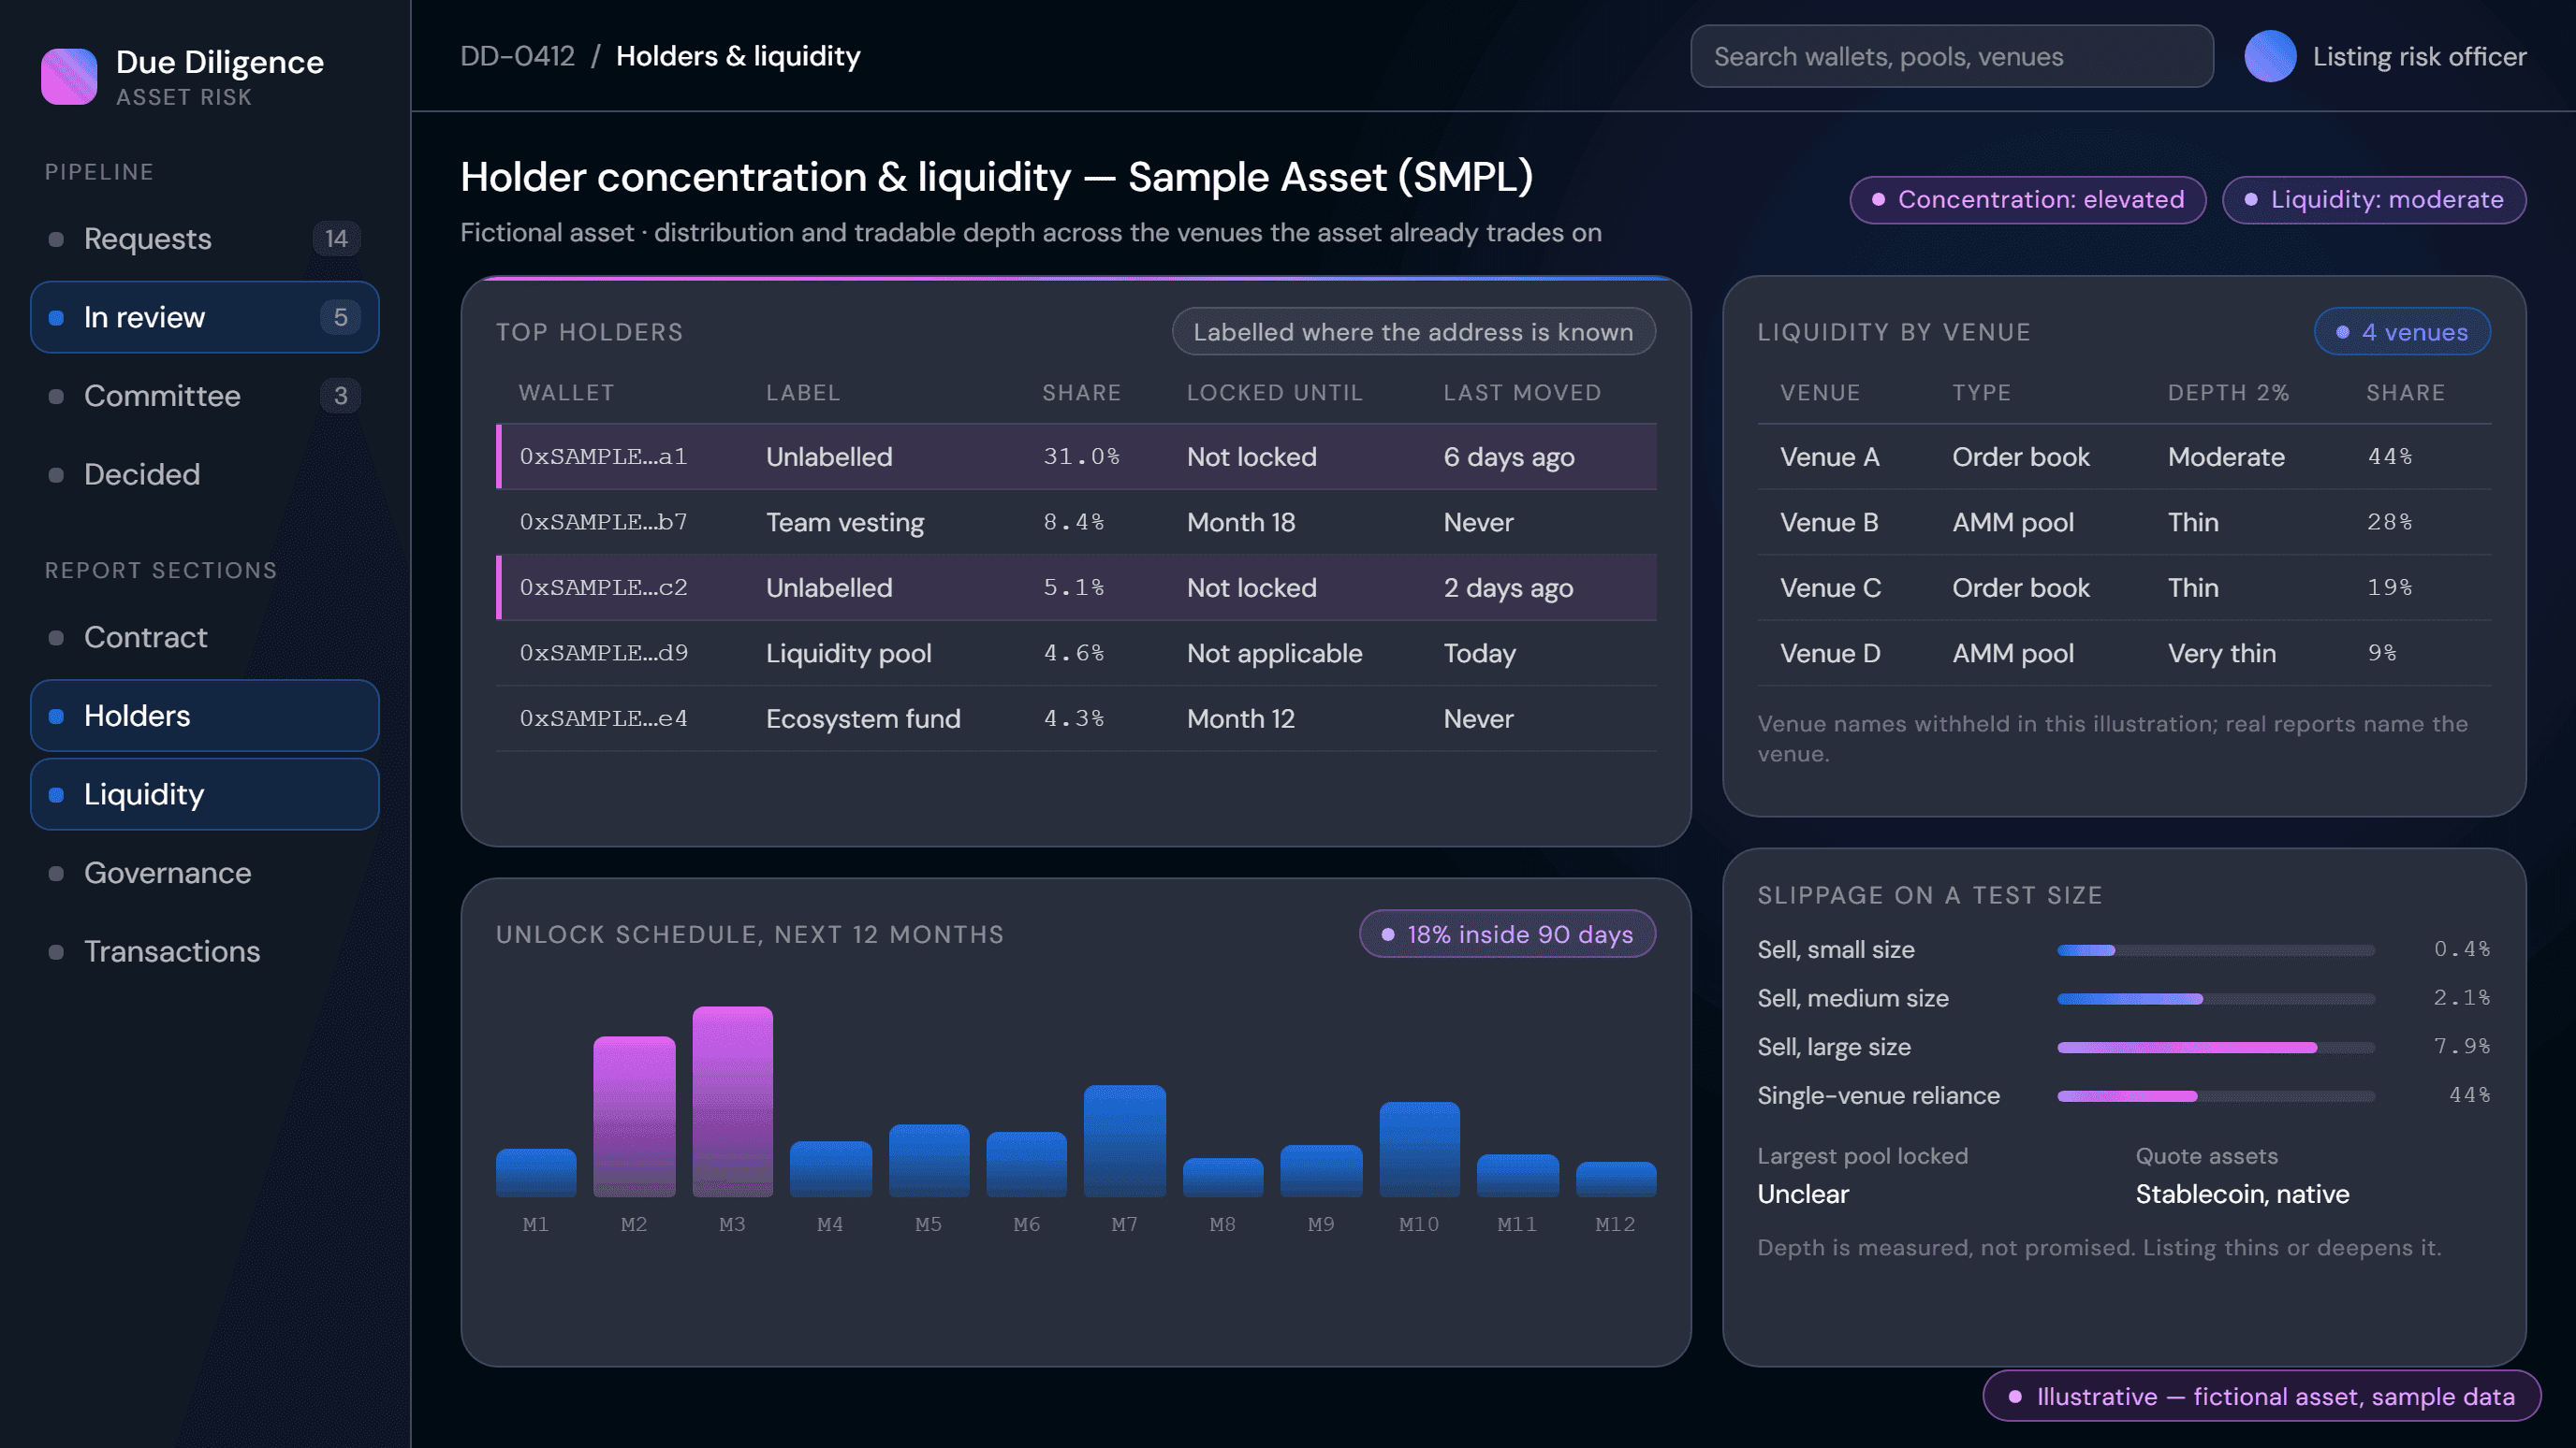Focus the Search wallets, pools, venues field

click(x=1951, y=57)
